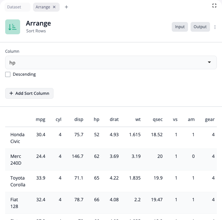The height and width of the screenshot is (220, 222).
Task: Open the hp column selector
Action: [107, 62]
